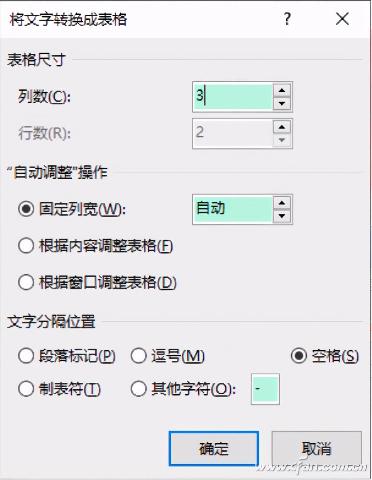
Task: Choose 其他字符 as text separator
Action: click(x=139, y=389)
